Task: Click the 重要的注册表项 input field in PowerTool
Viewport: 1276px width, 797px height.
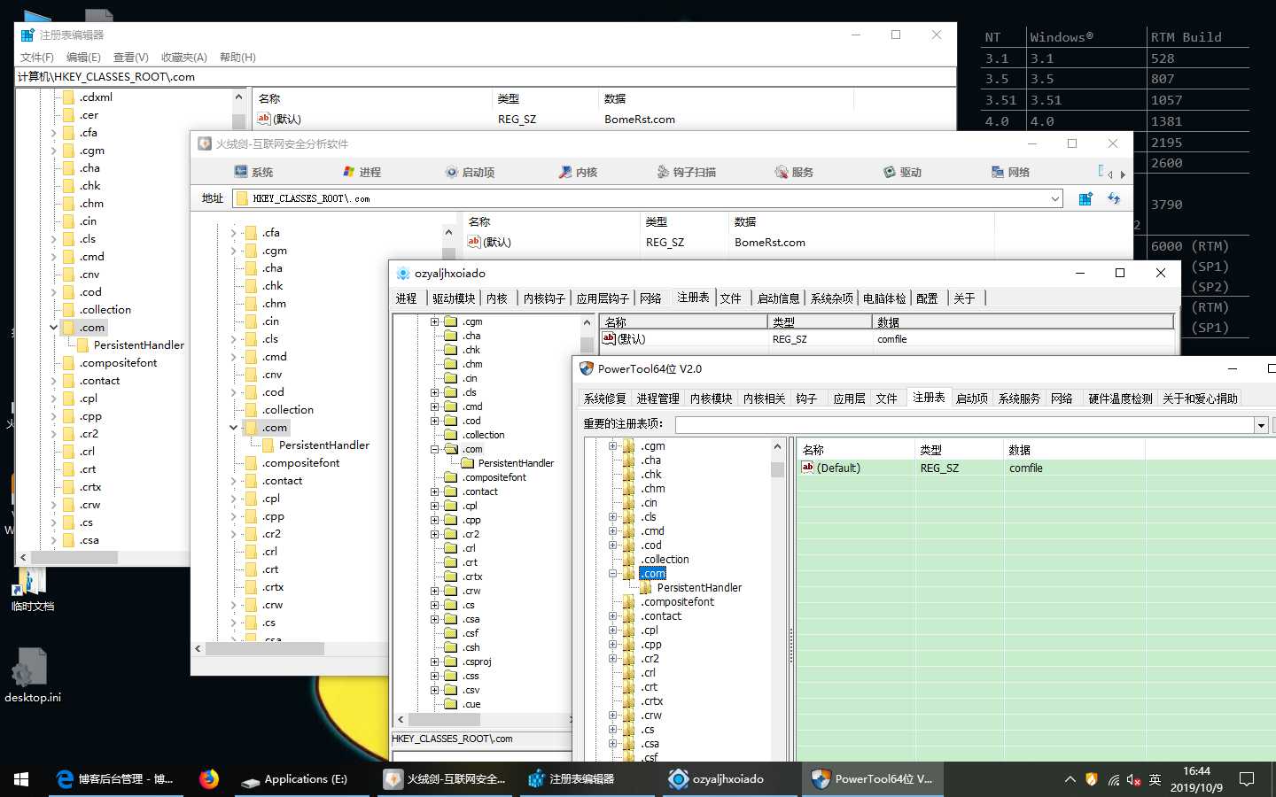Action: tap(965, 425)
